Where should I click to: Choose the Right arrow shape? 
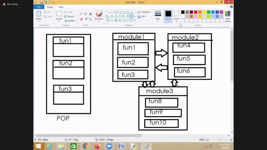pyautogui.click(x=123, y=17)
